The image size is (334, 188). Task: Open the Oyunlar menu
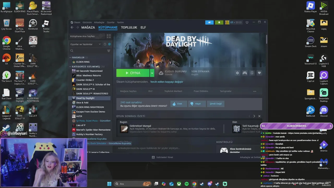click(x=111, y=22)
